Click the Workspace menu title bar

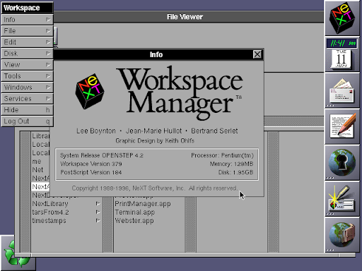point(27,8)
